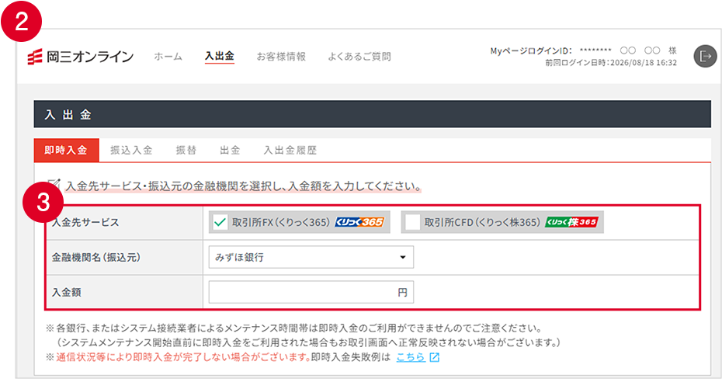Image resolution: width=722 pixels, height=382 pixels.
Task: Go to お客様情報 page
Action: [281, 57]
